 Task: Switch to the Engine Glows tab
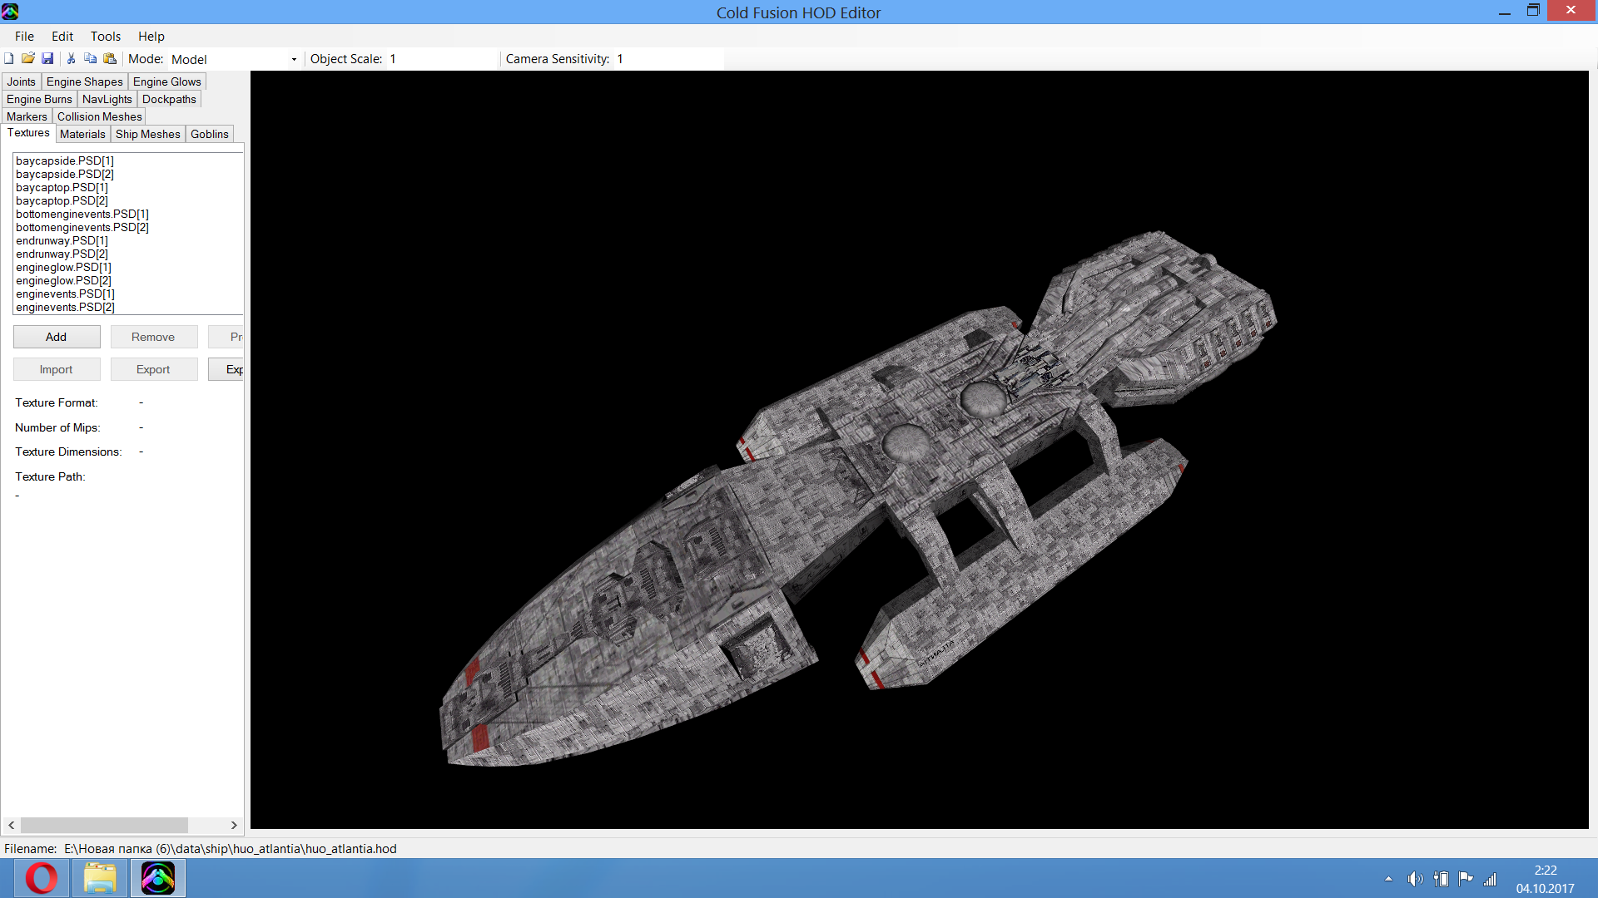167,81
